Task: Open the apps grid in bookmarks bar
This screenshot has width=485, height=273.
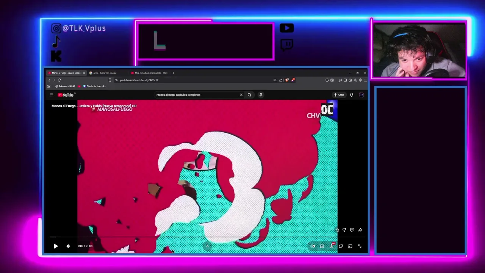Action: (x=49, y=86)
